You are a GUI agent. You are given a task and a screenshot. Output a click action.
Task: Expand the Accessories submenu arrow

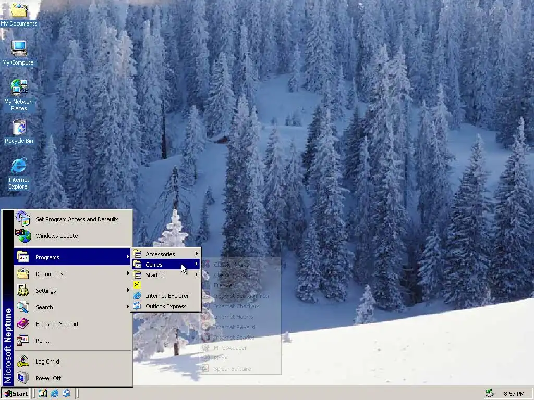[x=197, y=254]
